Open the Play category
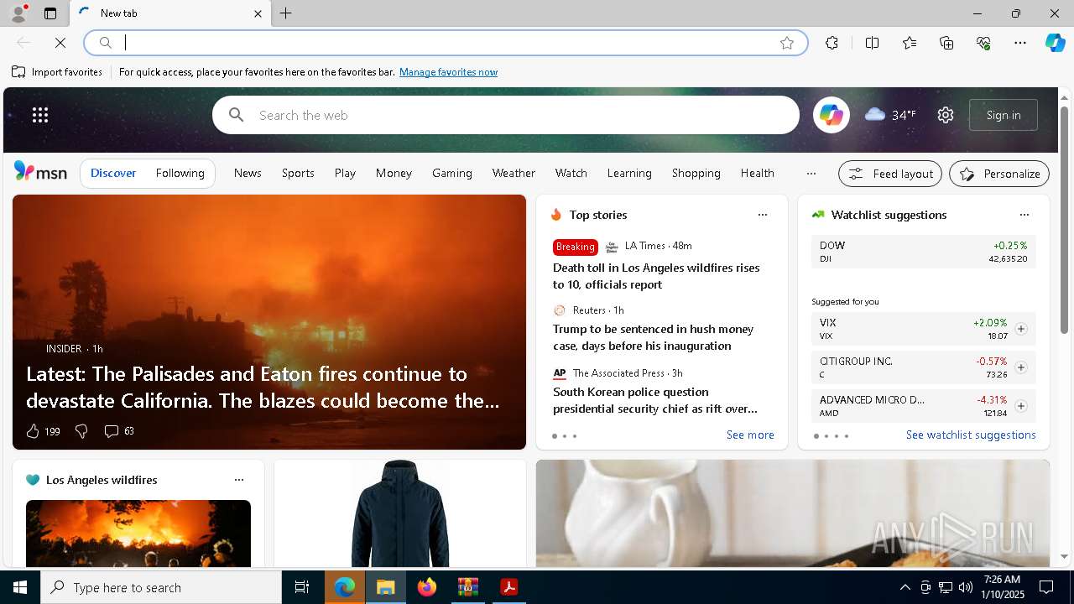The image size is (1074, 604). point(345,173)
